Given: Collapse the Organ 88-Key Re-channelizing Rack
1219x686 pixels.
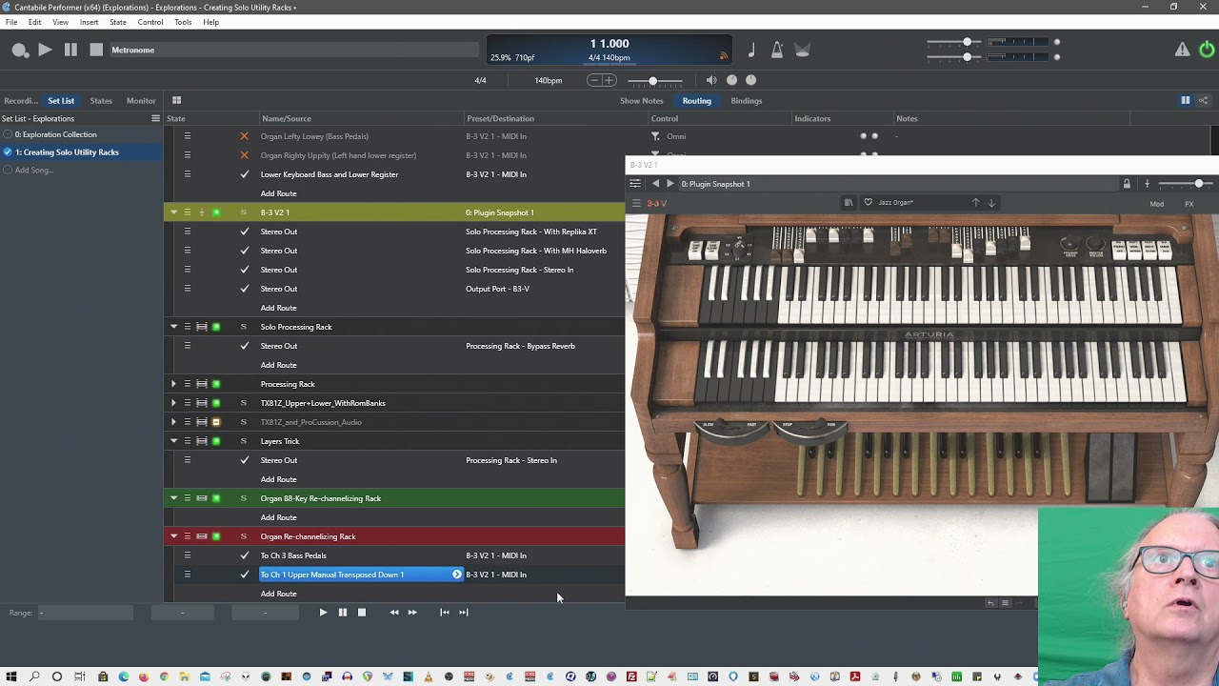Looking at the screenshot, I should [x=173, y=498].
